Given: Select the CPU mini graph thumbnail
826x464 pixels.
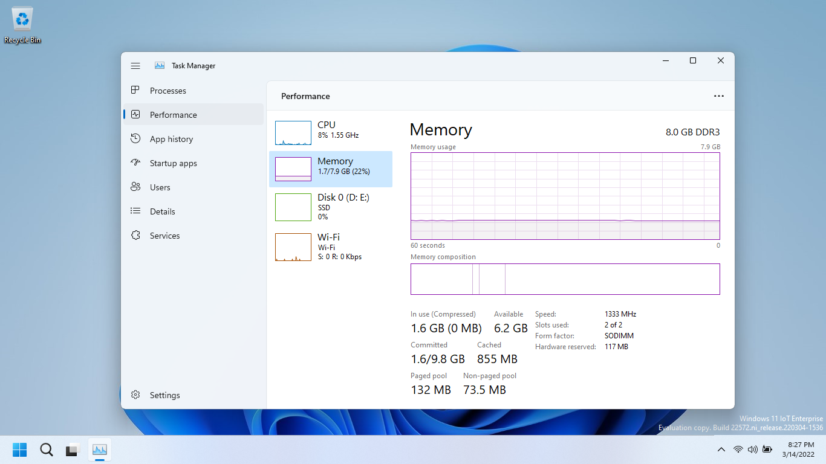Looking at the screenshot, I should [293, 133].
